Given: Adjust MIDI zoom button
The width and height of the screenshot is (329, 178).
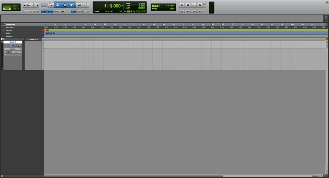Looking at the screenshot, I should click(x=33, y=5).
